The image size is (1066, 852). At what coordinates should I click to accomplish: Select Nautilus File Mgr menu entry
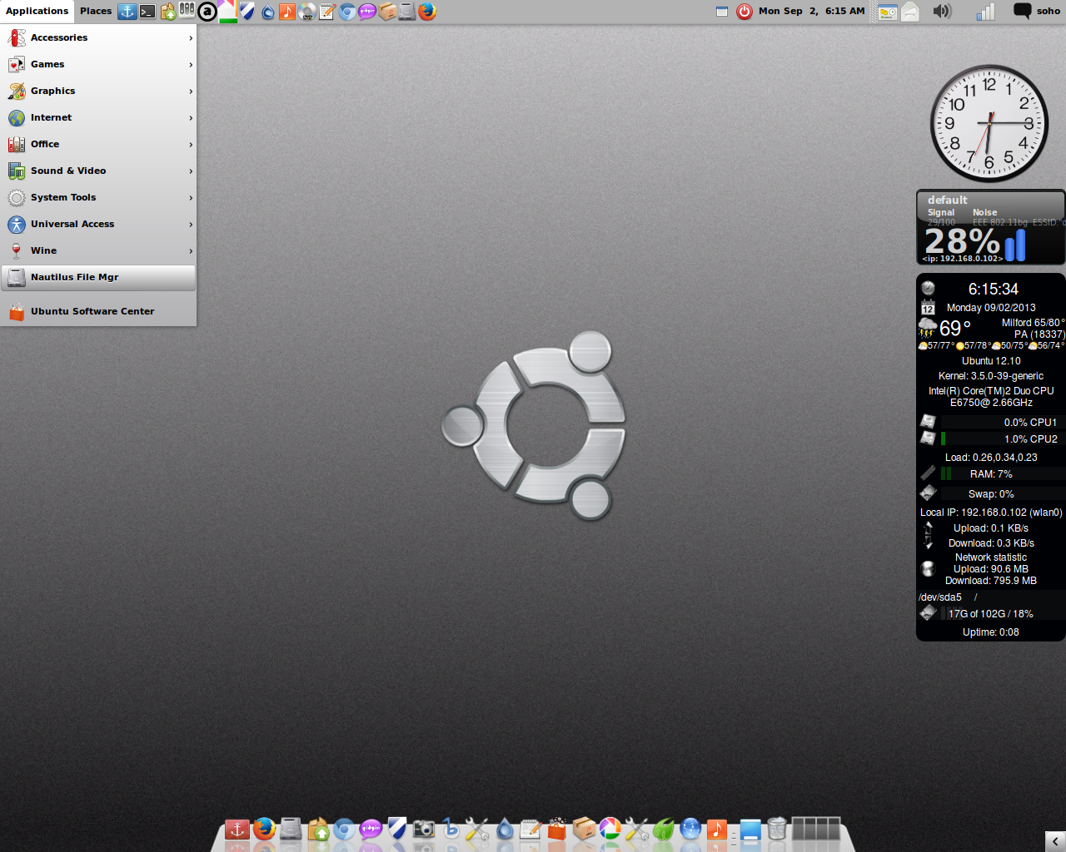98,277
